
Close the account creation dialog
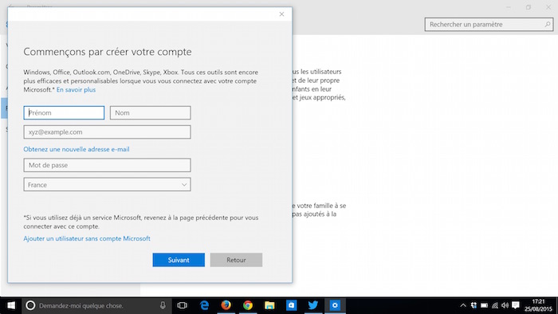(281, 14)
